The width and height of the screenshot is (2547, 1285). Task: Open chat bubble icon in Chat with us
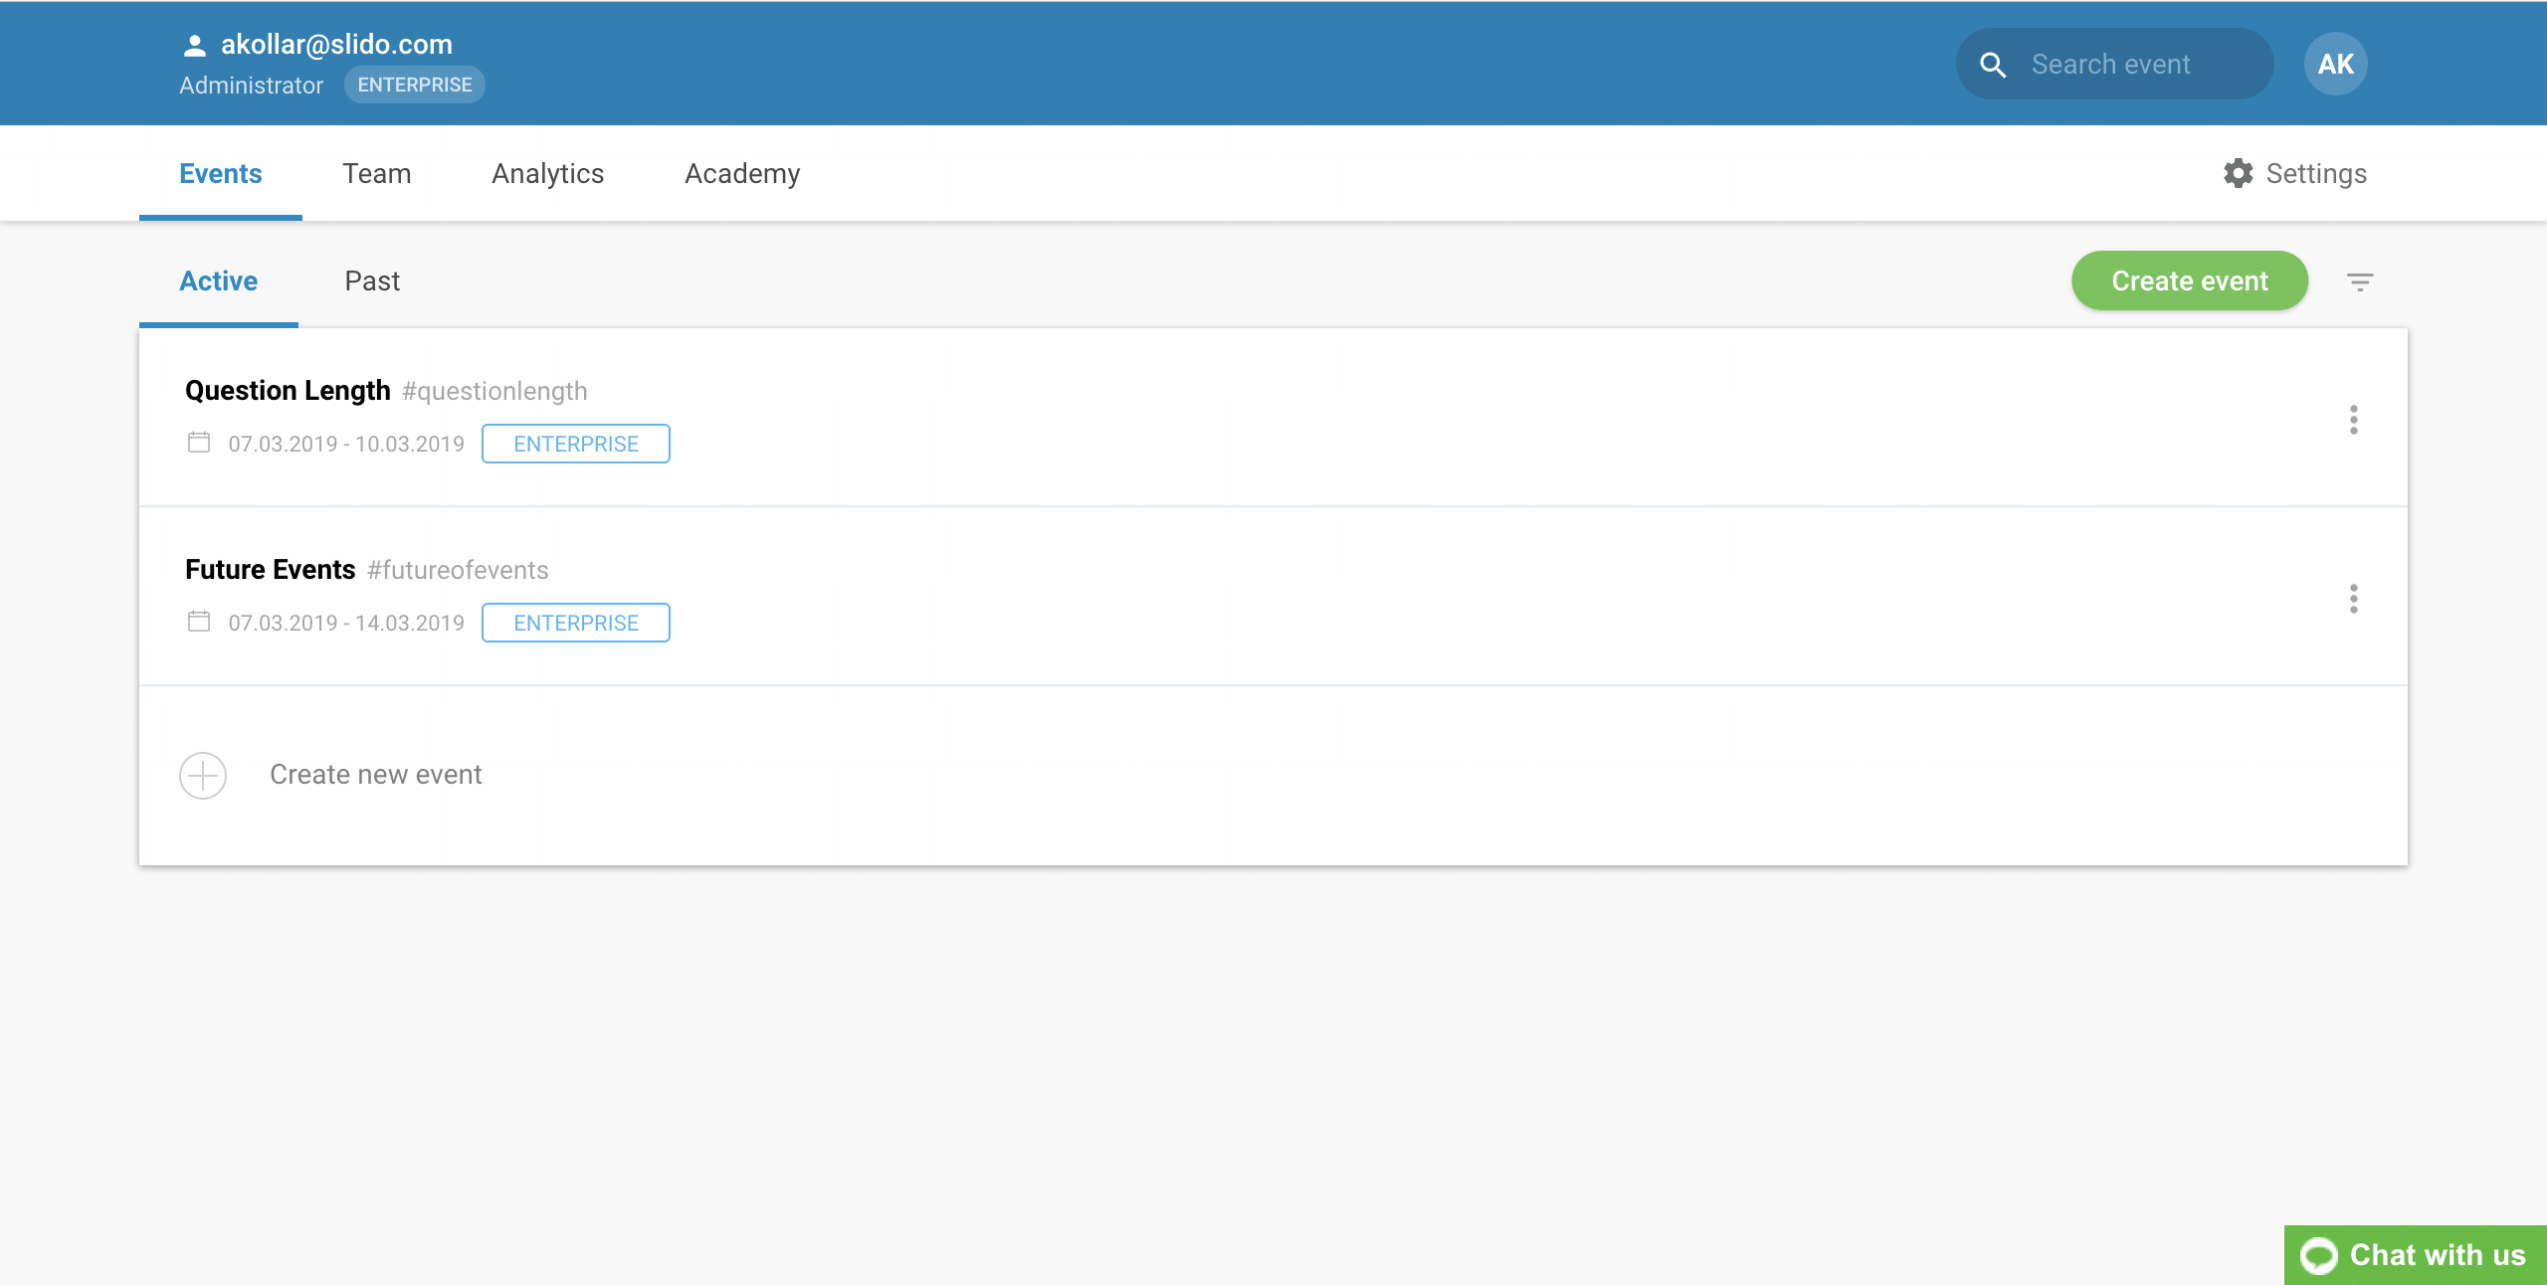pos(2319,1255)
